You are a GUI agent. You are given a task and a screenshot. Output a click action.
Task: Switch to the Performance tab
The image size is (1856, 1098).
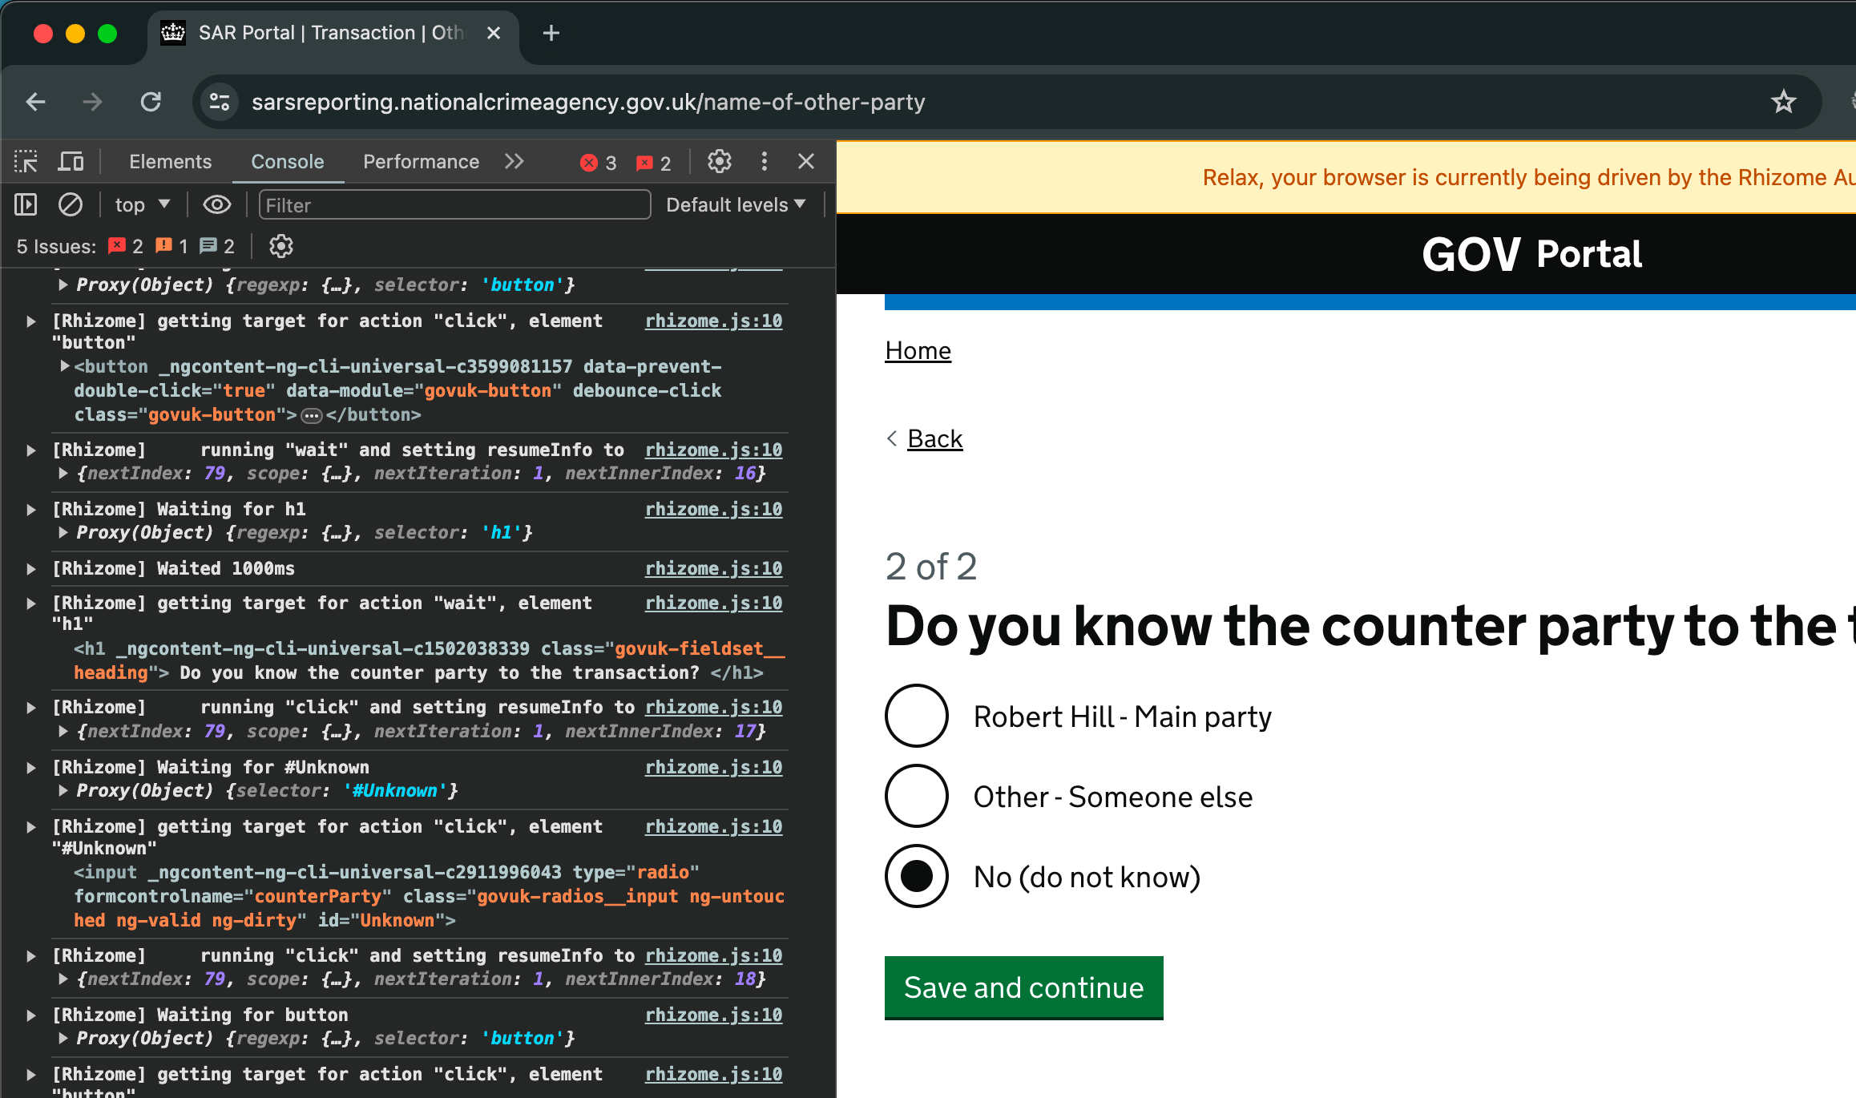(x=421, y=162)
